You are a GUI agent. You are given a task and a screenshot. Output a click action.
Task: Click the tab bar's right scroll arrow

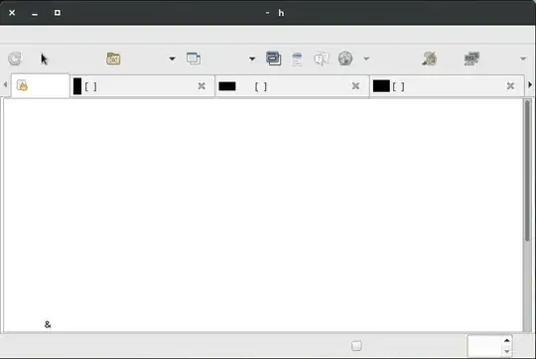(x=530, y=84)
